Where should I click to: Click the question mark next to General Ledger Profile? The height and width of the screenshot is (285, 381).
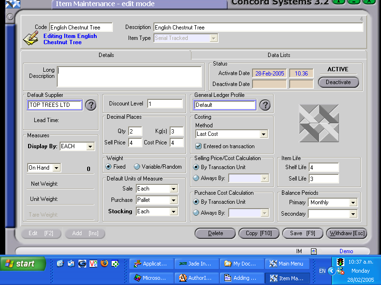265,105
